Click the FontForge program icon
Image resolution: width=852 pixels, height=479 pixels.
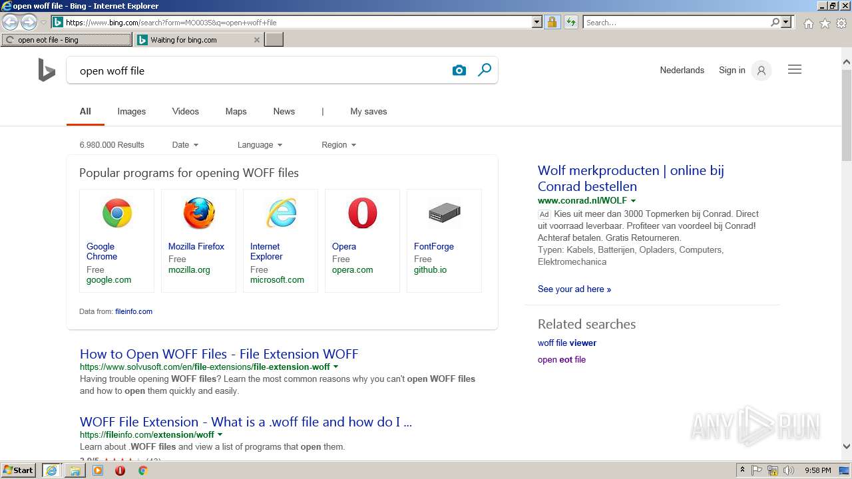445,214
